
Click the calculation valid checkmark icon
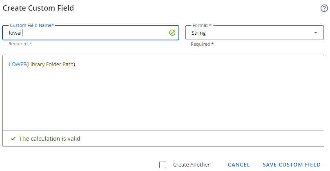[13, 139]
